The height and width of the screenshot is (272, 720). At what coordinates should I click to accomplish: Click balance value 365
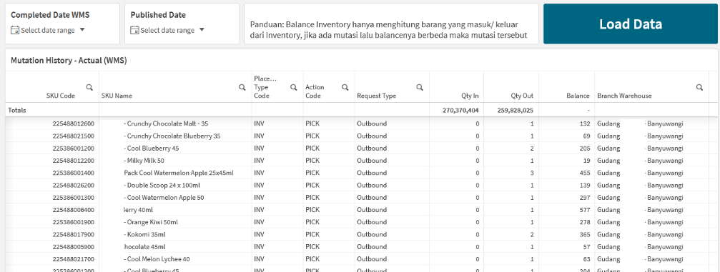point(585,234)
